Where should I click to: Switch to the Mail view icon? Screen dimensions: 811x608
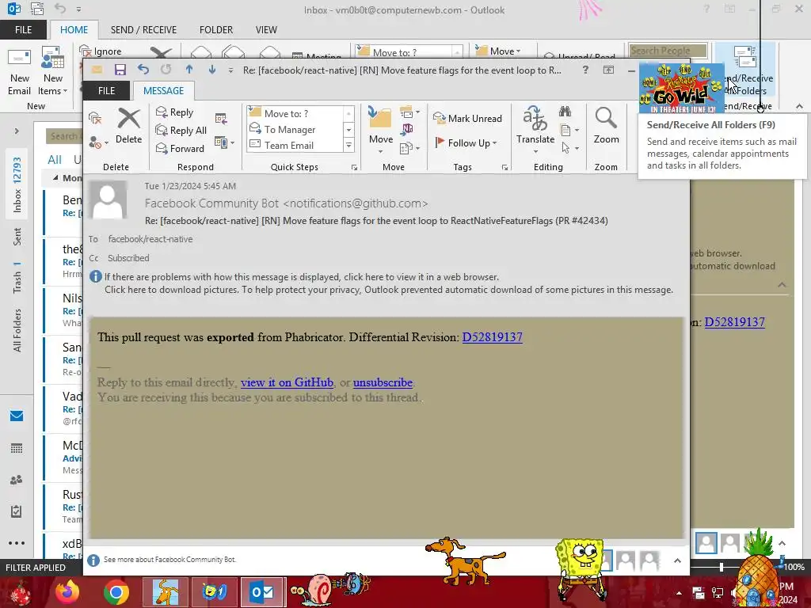(17, 416)
